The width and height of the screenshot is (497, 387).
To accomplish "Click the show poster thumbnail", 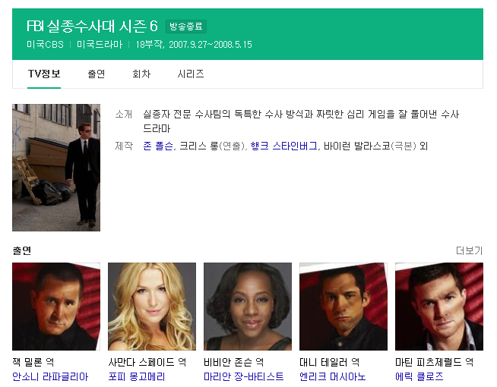I will coord(56,168).
